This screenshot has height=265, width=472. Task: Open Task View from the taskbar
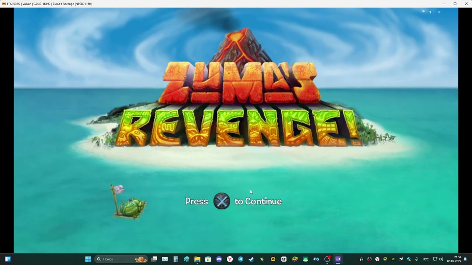tap(155, 259)
